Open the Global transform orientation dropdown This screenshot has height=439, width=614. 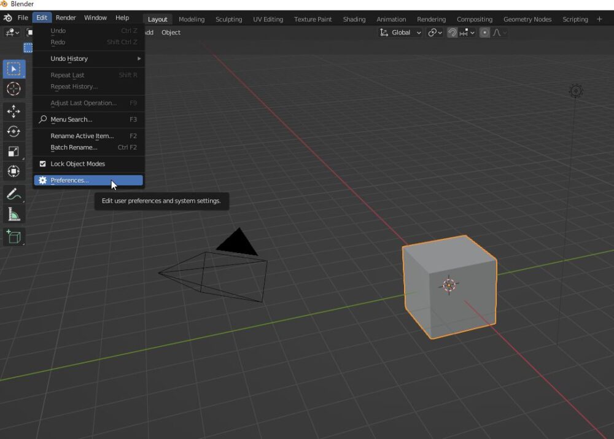(400, 33)
